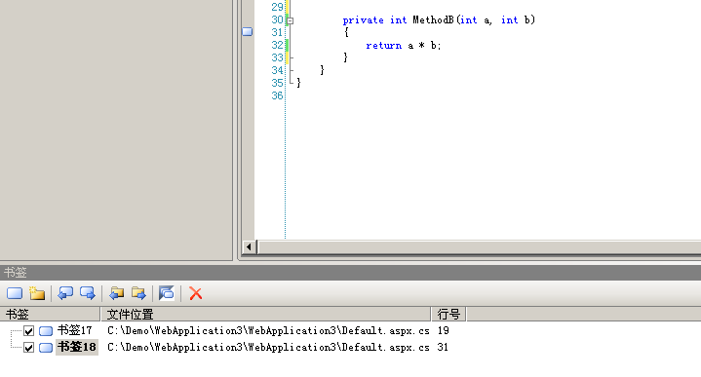Screen dimensions: 701x377
Task: Click editor line number 35
Action: coord(277,83)
